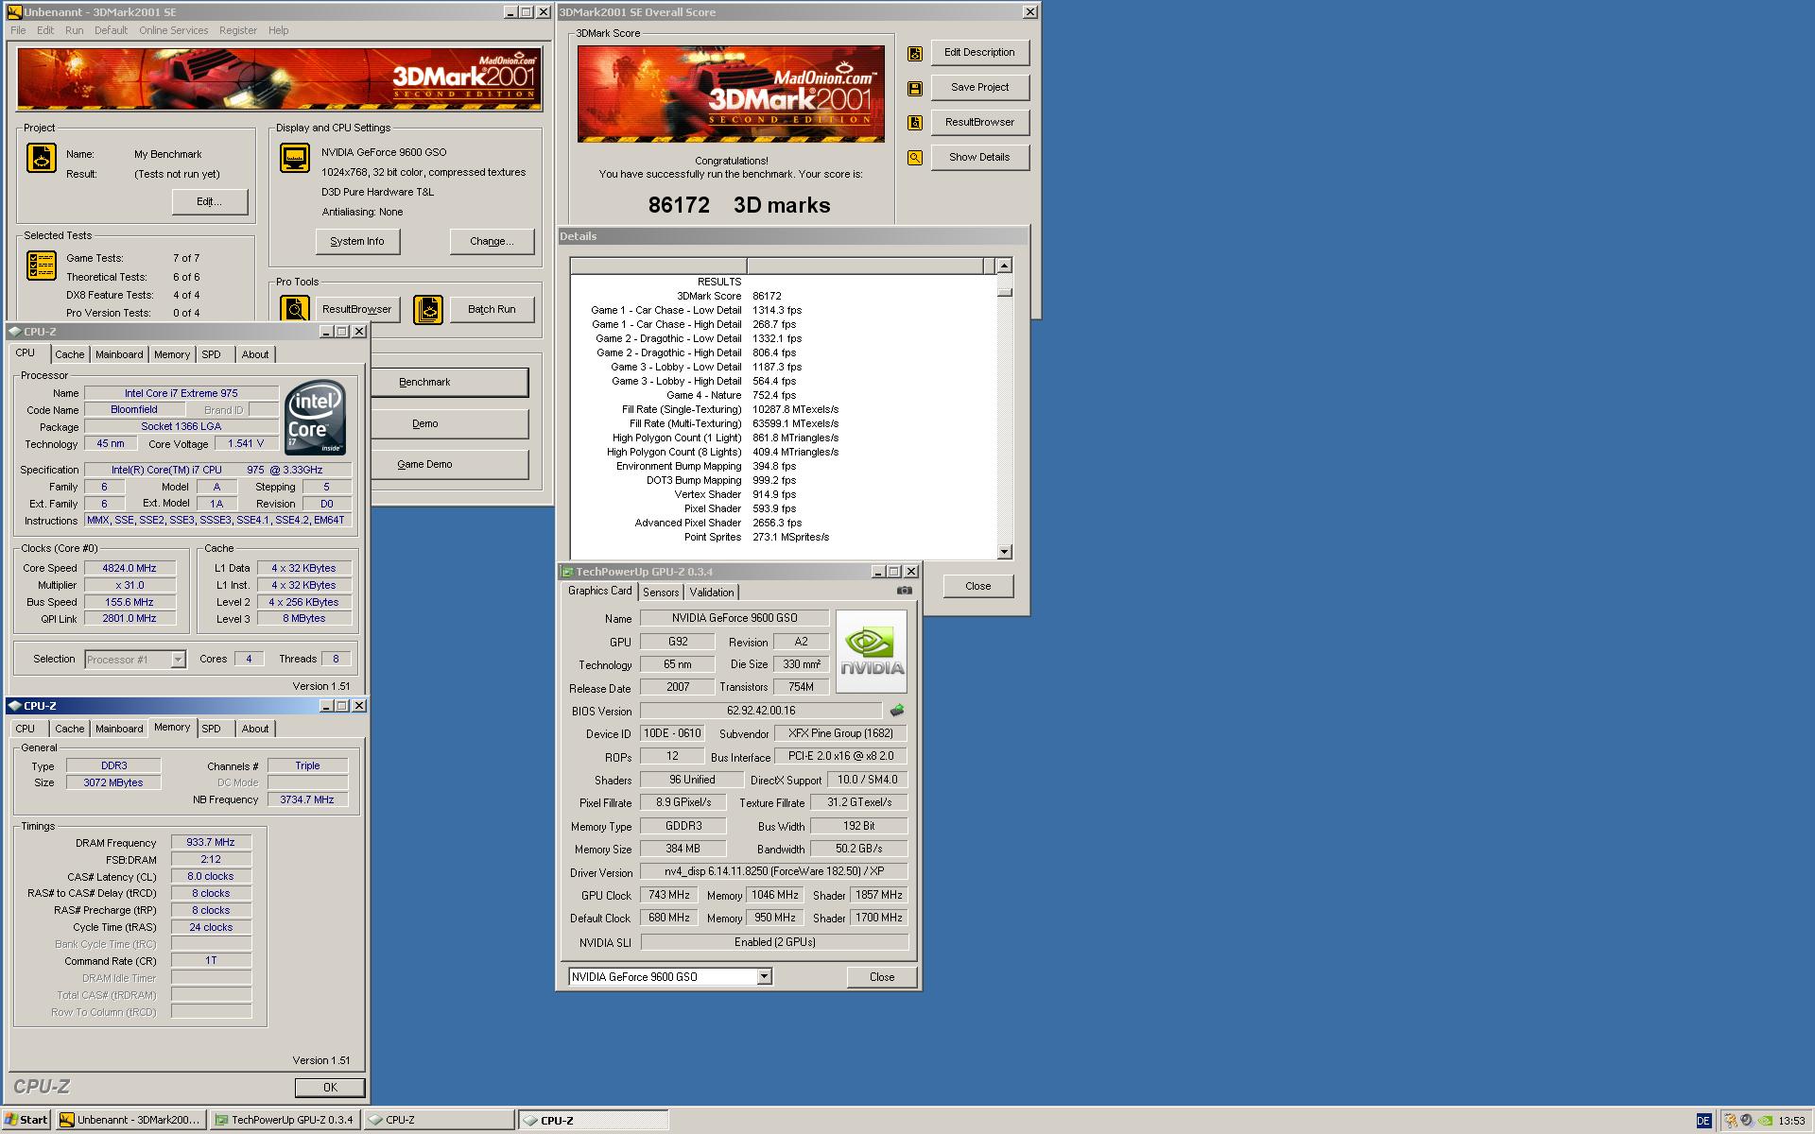Click the System Info button
Screen dimensions: 1815x1134
tap(357, 242)
